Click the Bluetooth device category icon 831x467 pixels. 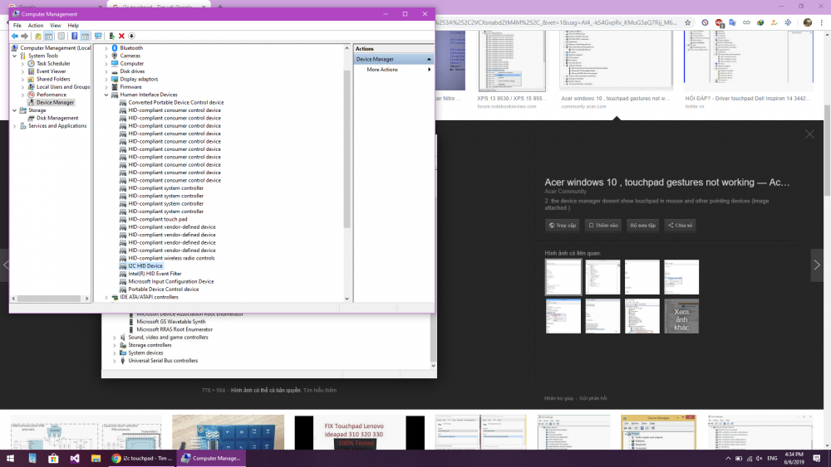115,48
